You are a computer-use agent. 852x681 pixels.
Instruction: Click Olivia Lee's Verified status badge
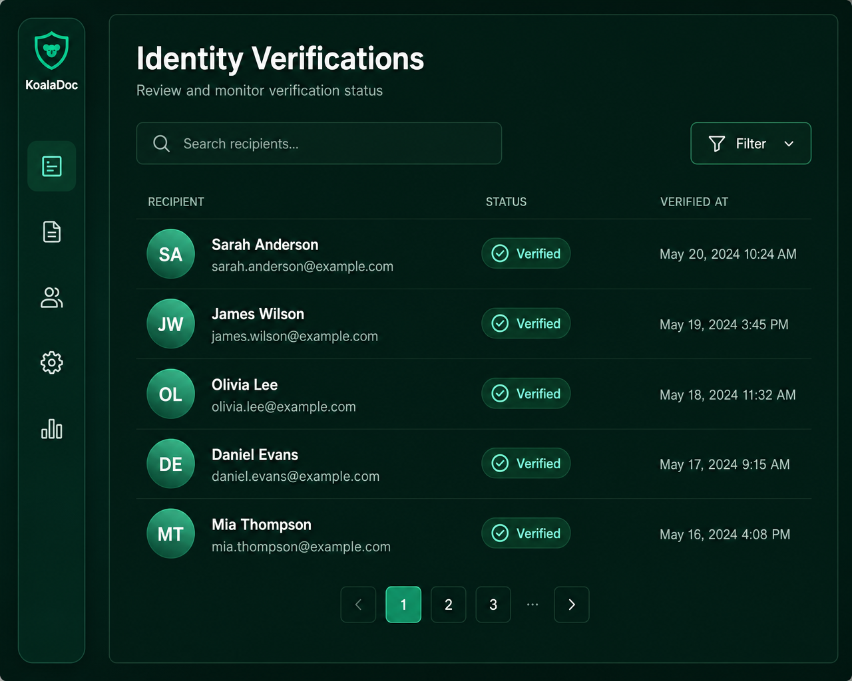click(526, 393)
